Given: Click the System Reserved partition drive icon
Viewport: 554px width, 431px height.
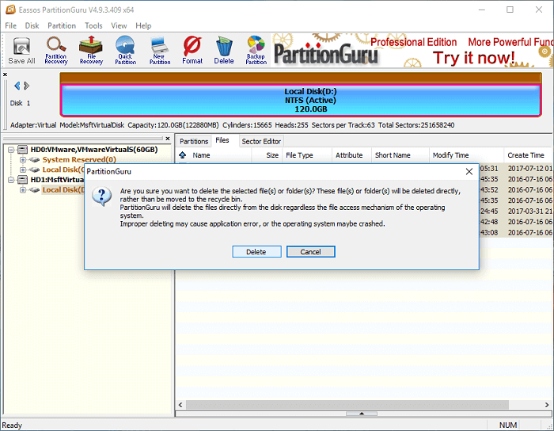Looking at the screenshot, I should (34, 160).
